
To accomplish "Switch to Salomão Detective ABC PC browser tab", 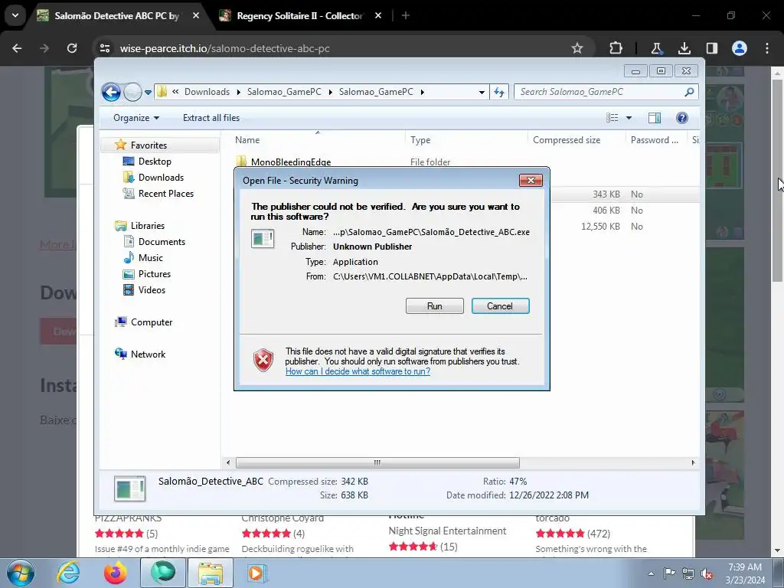I will [x=116, y=16].
